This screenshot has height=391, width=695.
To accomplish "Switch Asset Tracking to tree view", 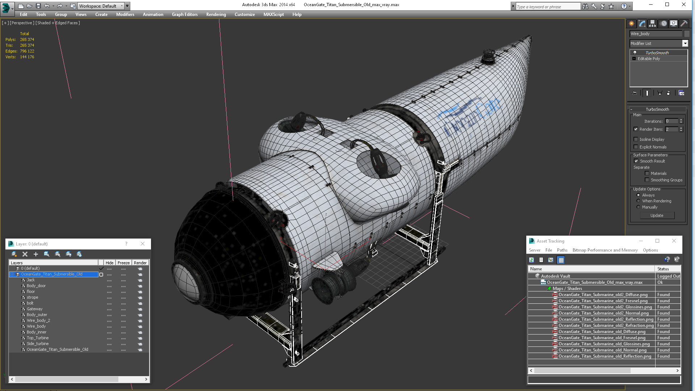I will (x=551, y=260).
